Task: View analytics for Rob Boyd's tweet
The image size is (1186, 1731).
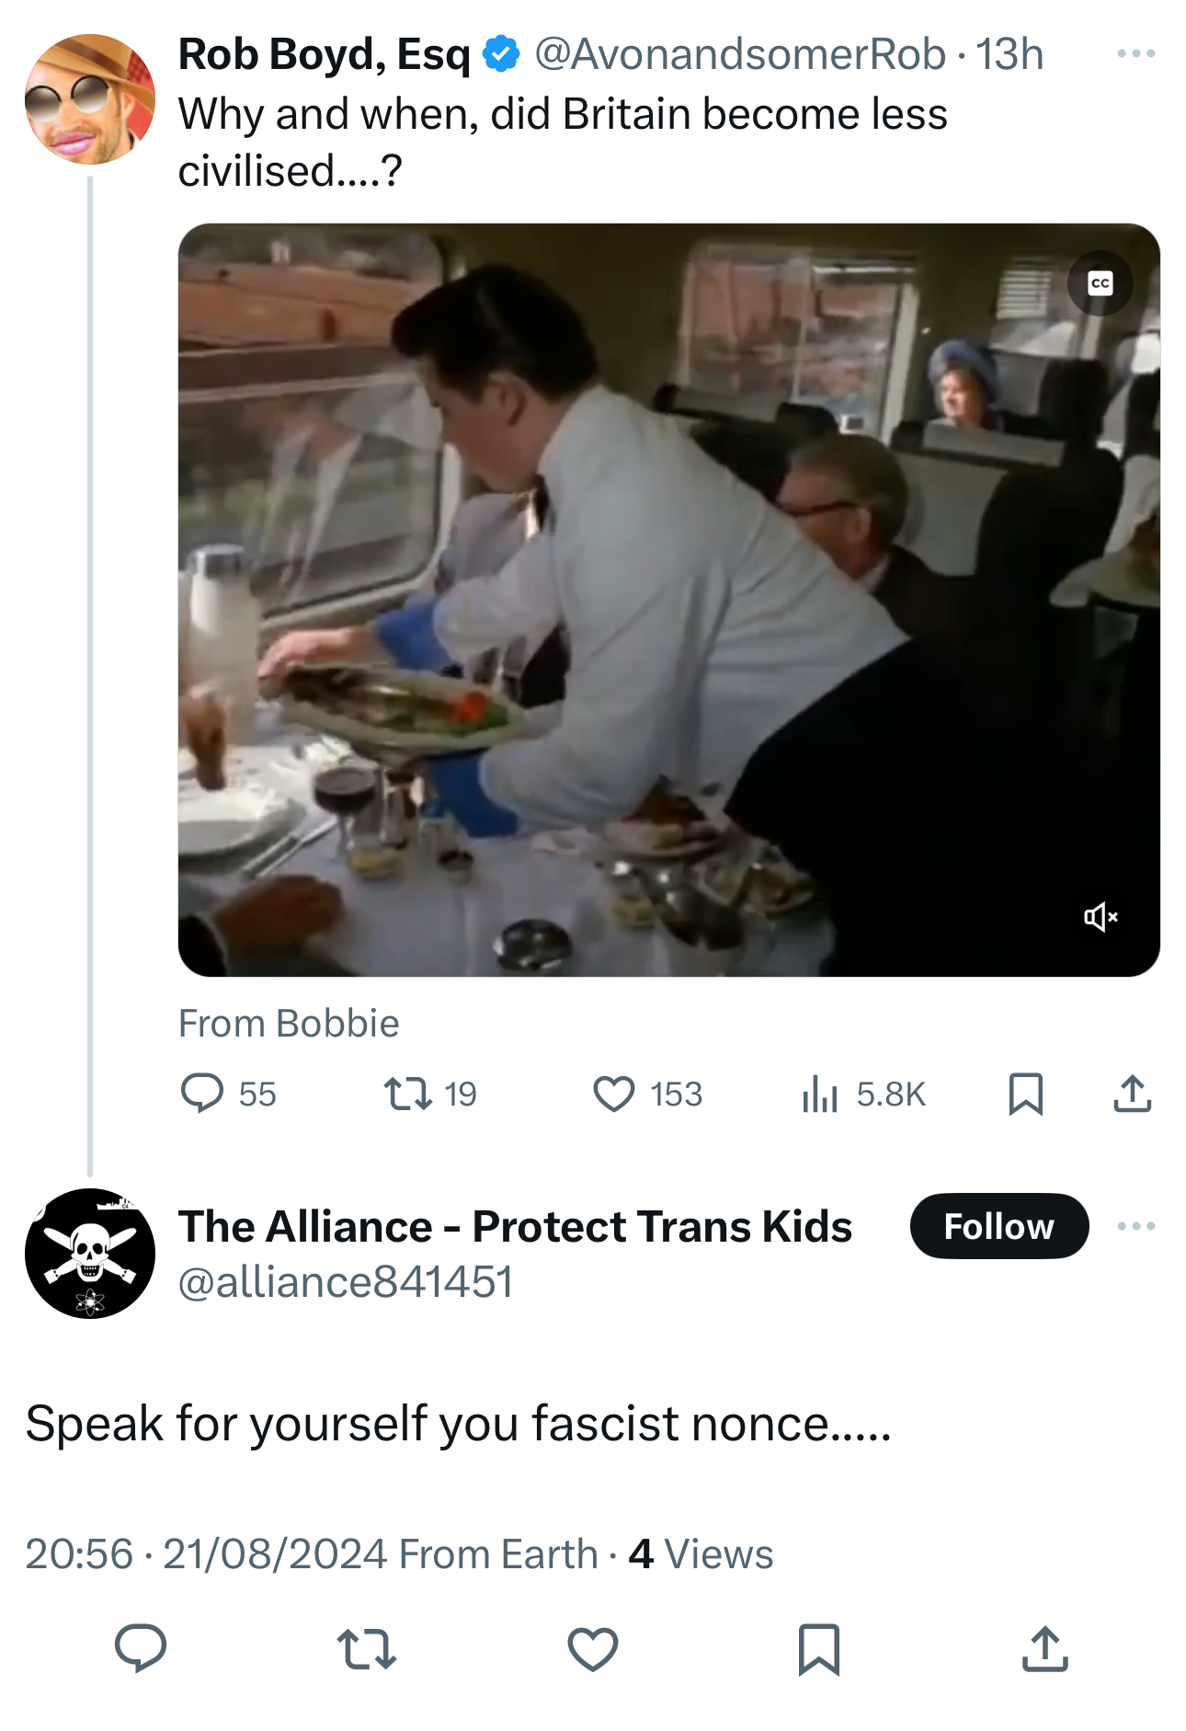Action: [820, 1094]
